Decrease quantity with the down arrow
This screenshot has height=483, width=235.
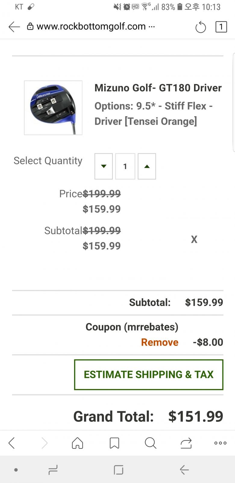[x=104, y=166]
